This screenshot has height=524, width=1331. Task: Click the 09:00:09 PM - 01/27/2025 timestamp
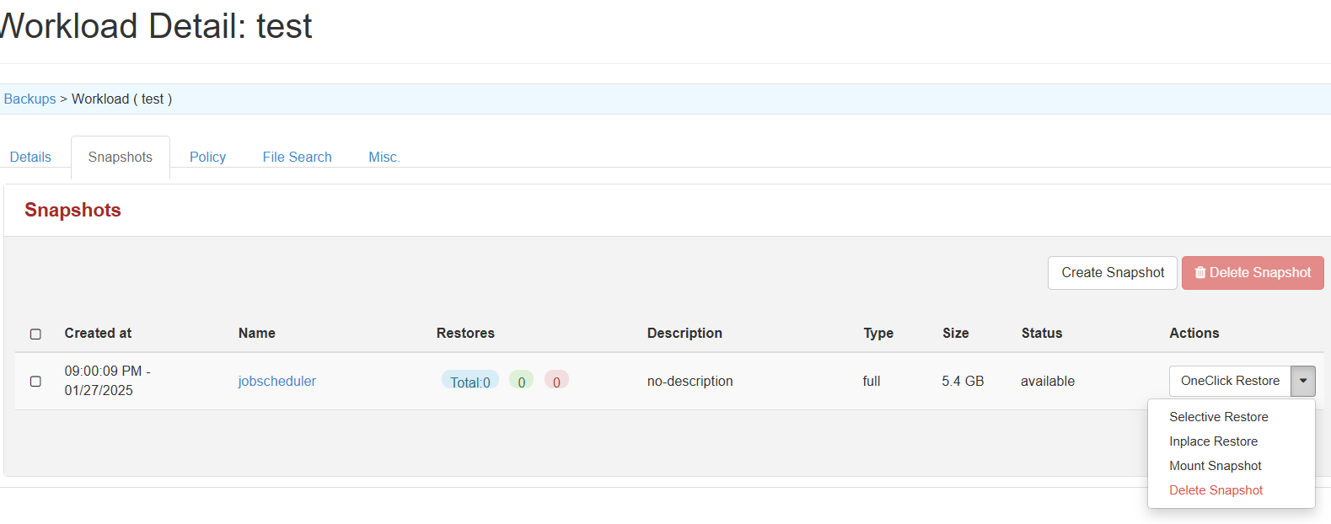point(107,381)
